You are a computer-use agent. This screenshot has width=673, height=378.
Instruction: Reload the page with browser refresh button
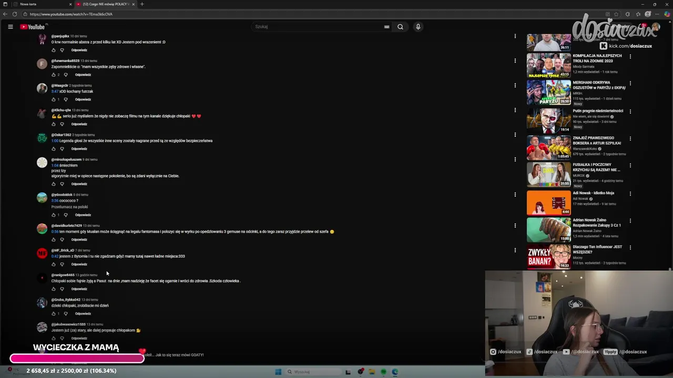(x=14, y=14)
